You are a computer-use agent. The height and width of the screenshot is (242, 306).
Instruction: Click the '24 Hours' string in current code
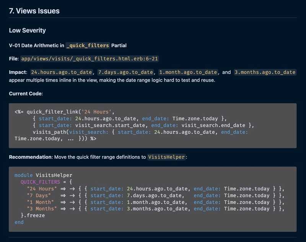pyautogui.click(x=96, y=112)
